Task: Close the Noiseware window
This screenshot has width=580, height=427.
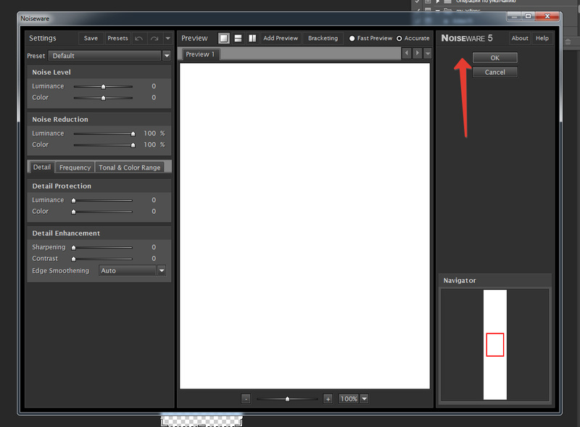Action: pos(547,16)
